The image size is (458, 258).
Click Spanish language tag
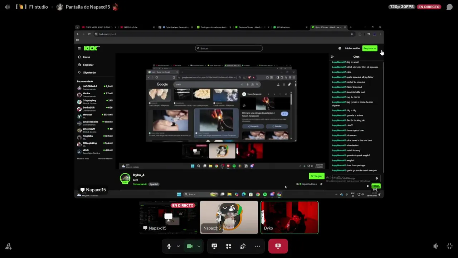[154, 184]
